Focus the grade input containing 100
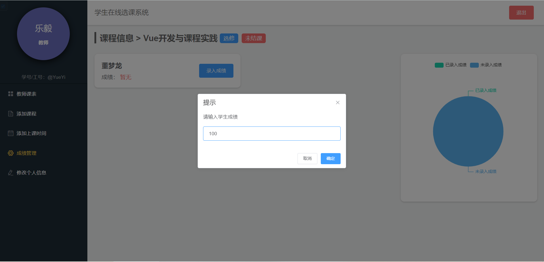The width and height of the screenshot is (544, 262). point(272,134)
